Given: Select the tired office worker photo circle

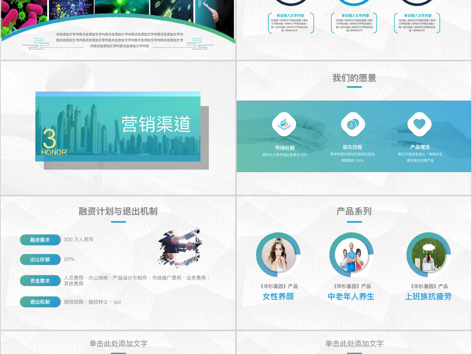Looking at the screenshot, I should click(428, 254).
